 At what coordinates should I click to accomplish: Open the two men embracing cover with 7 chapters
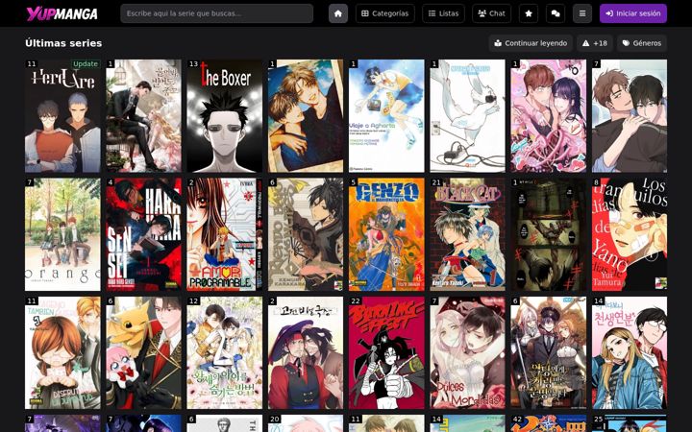[x=630, y=116]
